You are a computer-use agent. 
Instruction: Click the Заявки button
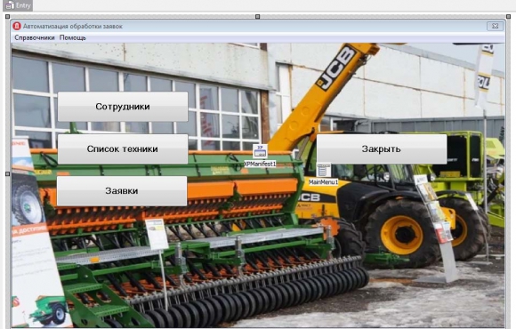[122, 191]
